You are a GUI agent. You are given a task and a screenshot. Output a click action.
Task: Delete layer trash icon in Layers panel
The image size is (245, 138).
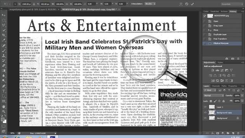pyautogui.click(x=238, y=133)
